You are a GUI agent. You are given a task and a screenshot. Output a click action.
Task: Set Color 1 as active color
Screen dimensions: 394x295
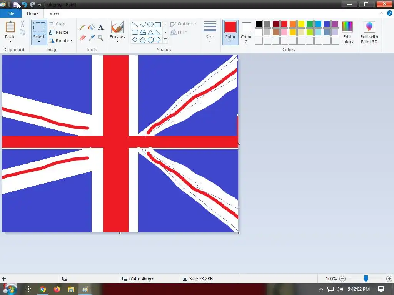point(230,32)
